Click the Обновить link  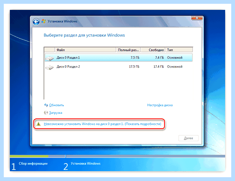(56, 105)
